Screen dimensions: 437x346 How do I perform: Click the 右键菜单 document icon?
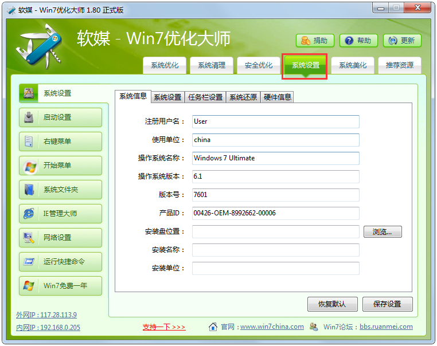point(29,141)
